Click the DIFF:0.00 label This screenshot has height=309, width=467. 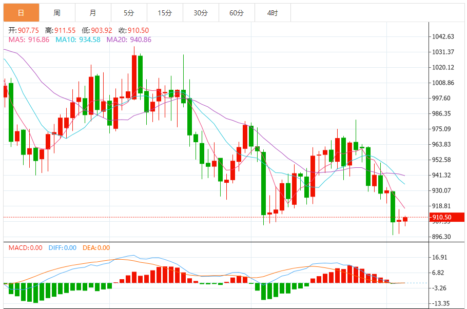point(63,248)
